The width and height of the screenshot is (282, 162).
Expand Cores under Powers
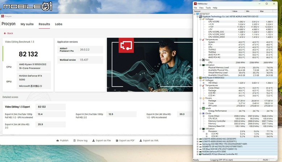point(204,103)
